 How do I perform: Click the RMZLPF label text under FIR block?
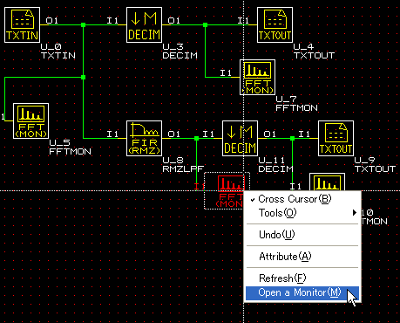pos(183,168)
